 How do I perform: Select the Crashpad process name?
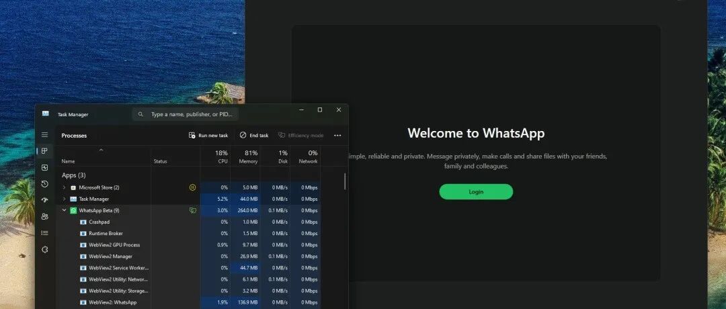[x=99, y=222]
